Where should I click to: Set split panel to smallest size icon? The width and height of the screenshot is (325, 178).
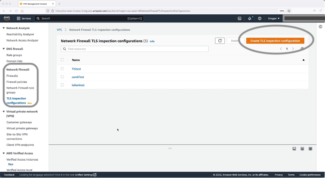coord(294,149)
